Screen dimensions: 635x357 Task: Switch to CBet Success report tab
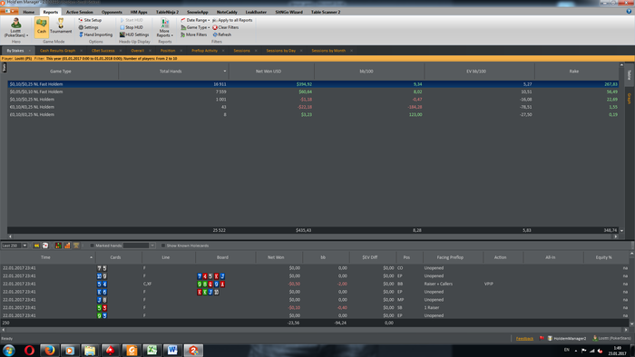click(x=103, y=51)
